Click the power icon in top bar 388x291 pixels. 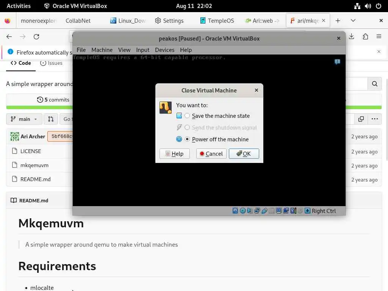pos(379,6)
